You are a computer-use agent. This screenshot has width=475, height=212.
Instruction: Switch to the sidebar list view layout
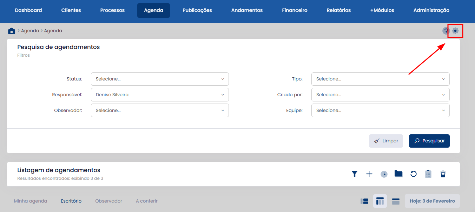pos(364,201)
